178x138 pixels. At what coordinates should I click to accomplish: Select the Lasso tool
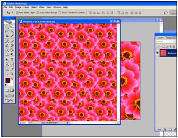[x=7, y=31]
